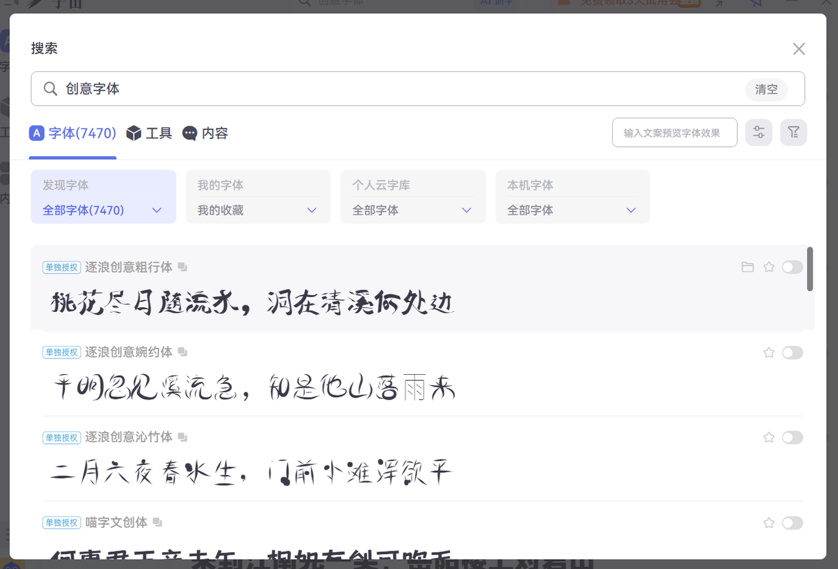
Task: Click the copy icon next to 喵字文创体
Action: pyautogui.click(x=157, y=523)
